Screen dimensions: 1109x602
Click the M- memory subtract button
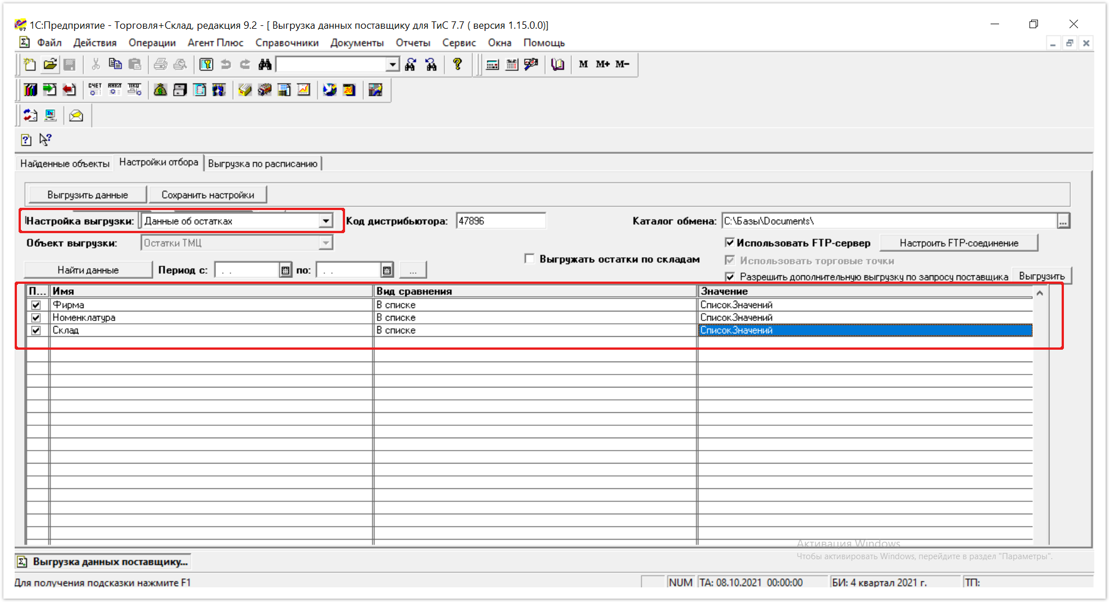click(622, 64)
